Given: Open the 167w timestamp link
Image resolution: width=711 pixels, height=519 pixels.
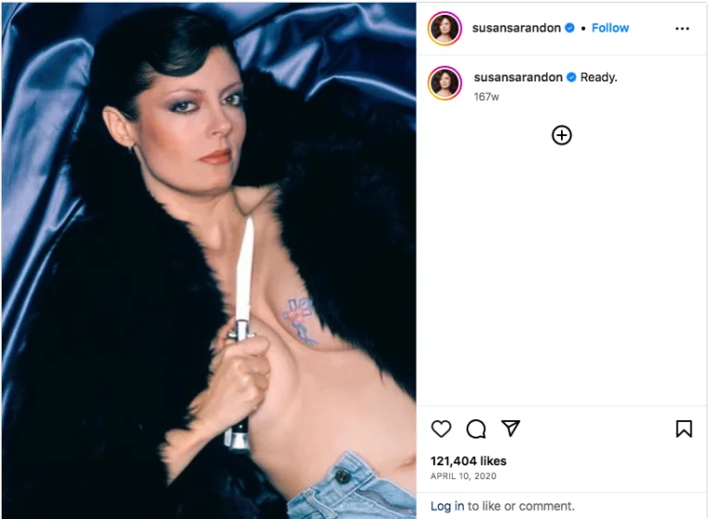Looking at the screenshot, I should (x=486, y=96).
